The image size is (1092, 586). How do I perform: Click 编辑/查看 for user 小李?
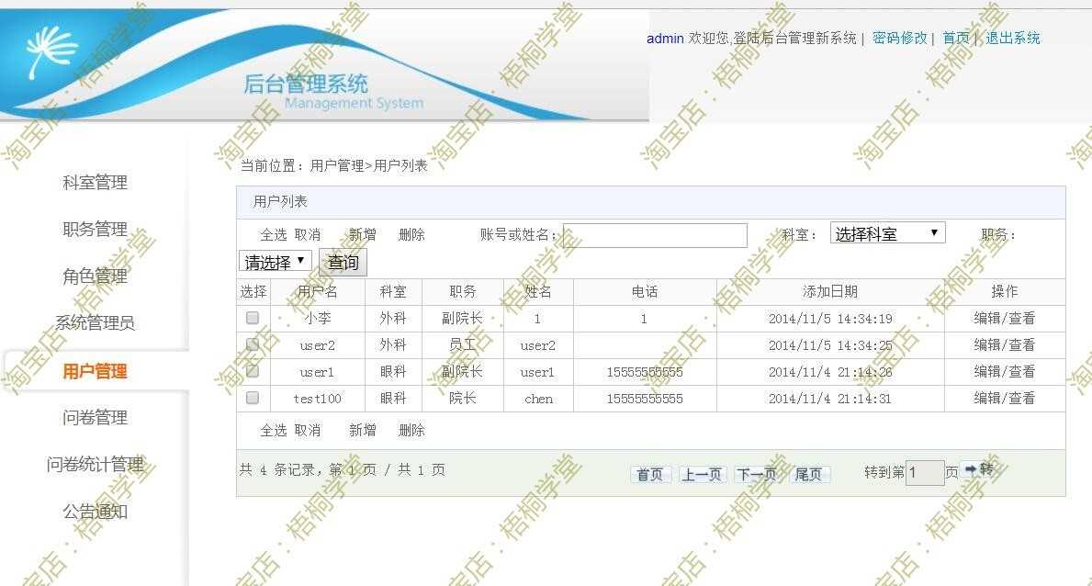tap(1004, 319)
